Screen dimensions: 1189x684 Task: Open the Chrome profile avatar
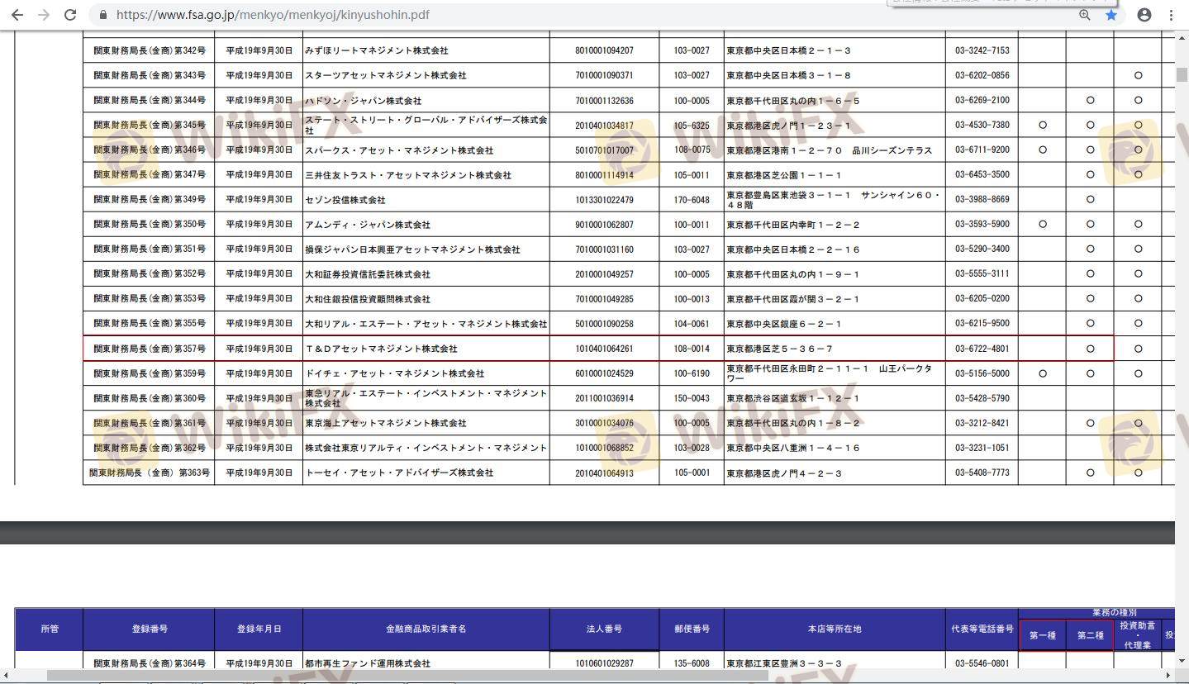coord(1144,15)
